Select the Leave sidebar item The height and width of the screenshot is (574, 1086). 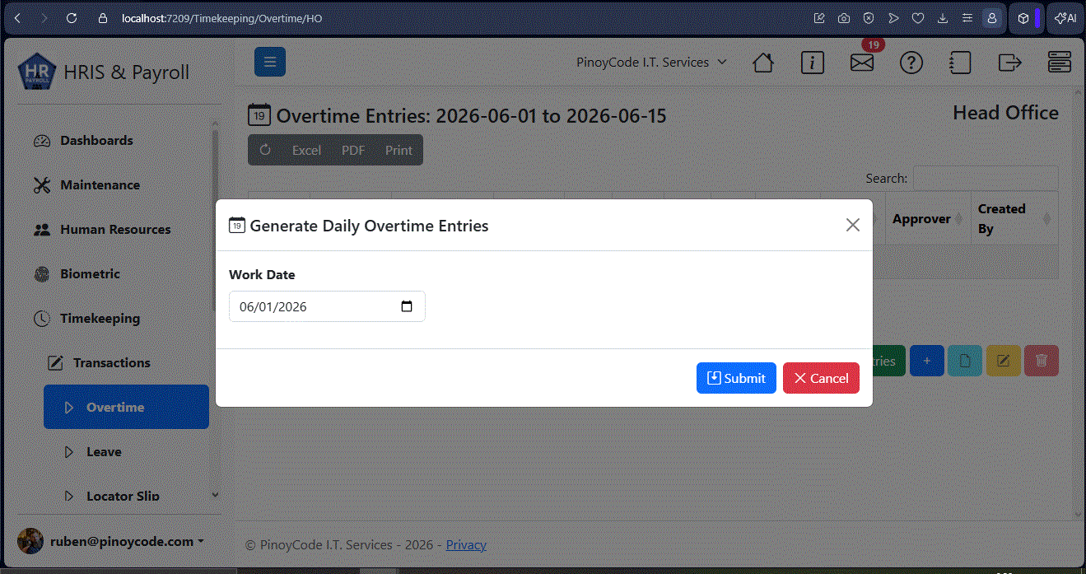104,451
